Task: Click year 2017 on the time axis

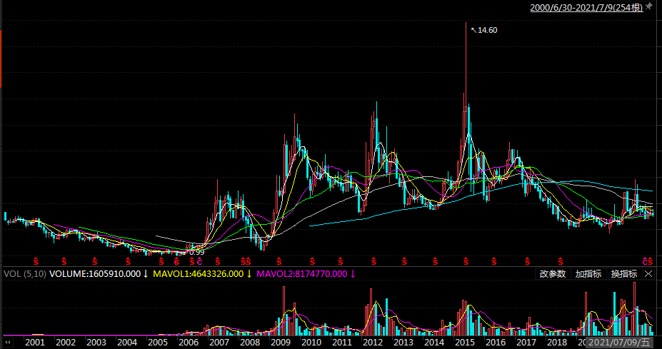Action: pos(526,343)
